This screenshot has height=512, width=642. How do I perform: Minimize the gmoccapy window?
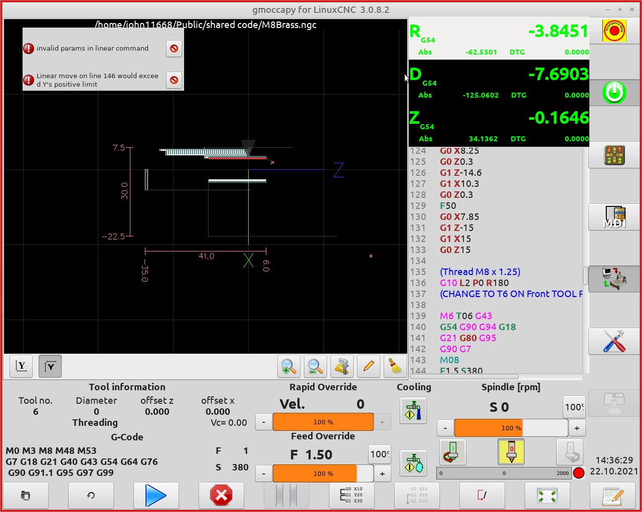(x=608, y=10)
